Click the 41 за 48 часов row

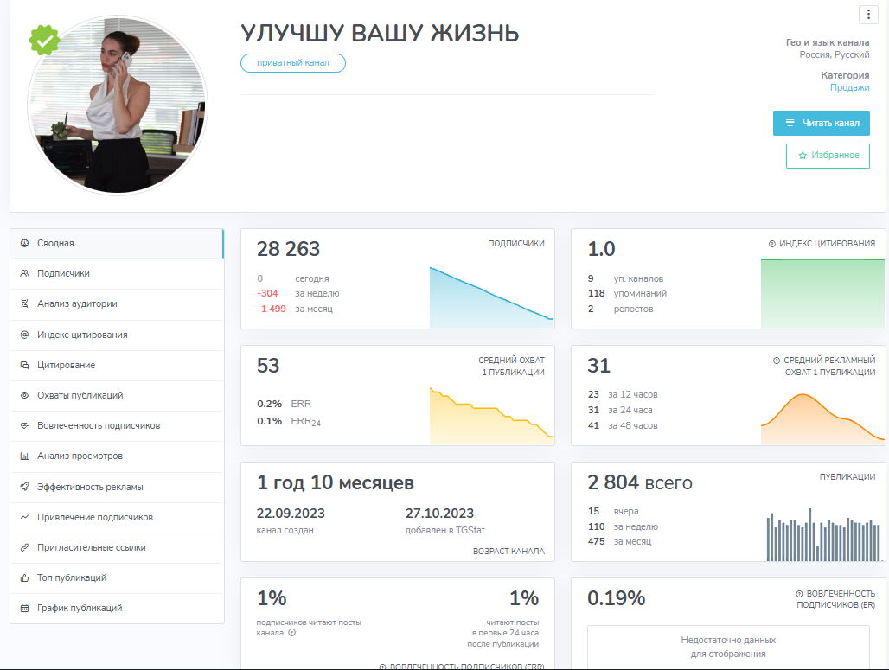coord(623,425)
